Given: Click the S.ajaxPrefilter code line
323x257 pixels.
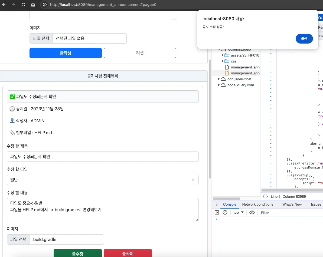Looking at the screenshot, I should pos(305,163).
